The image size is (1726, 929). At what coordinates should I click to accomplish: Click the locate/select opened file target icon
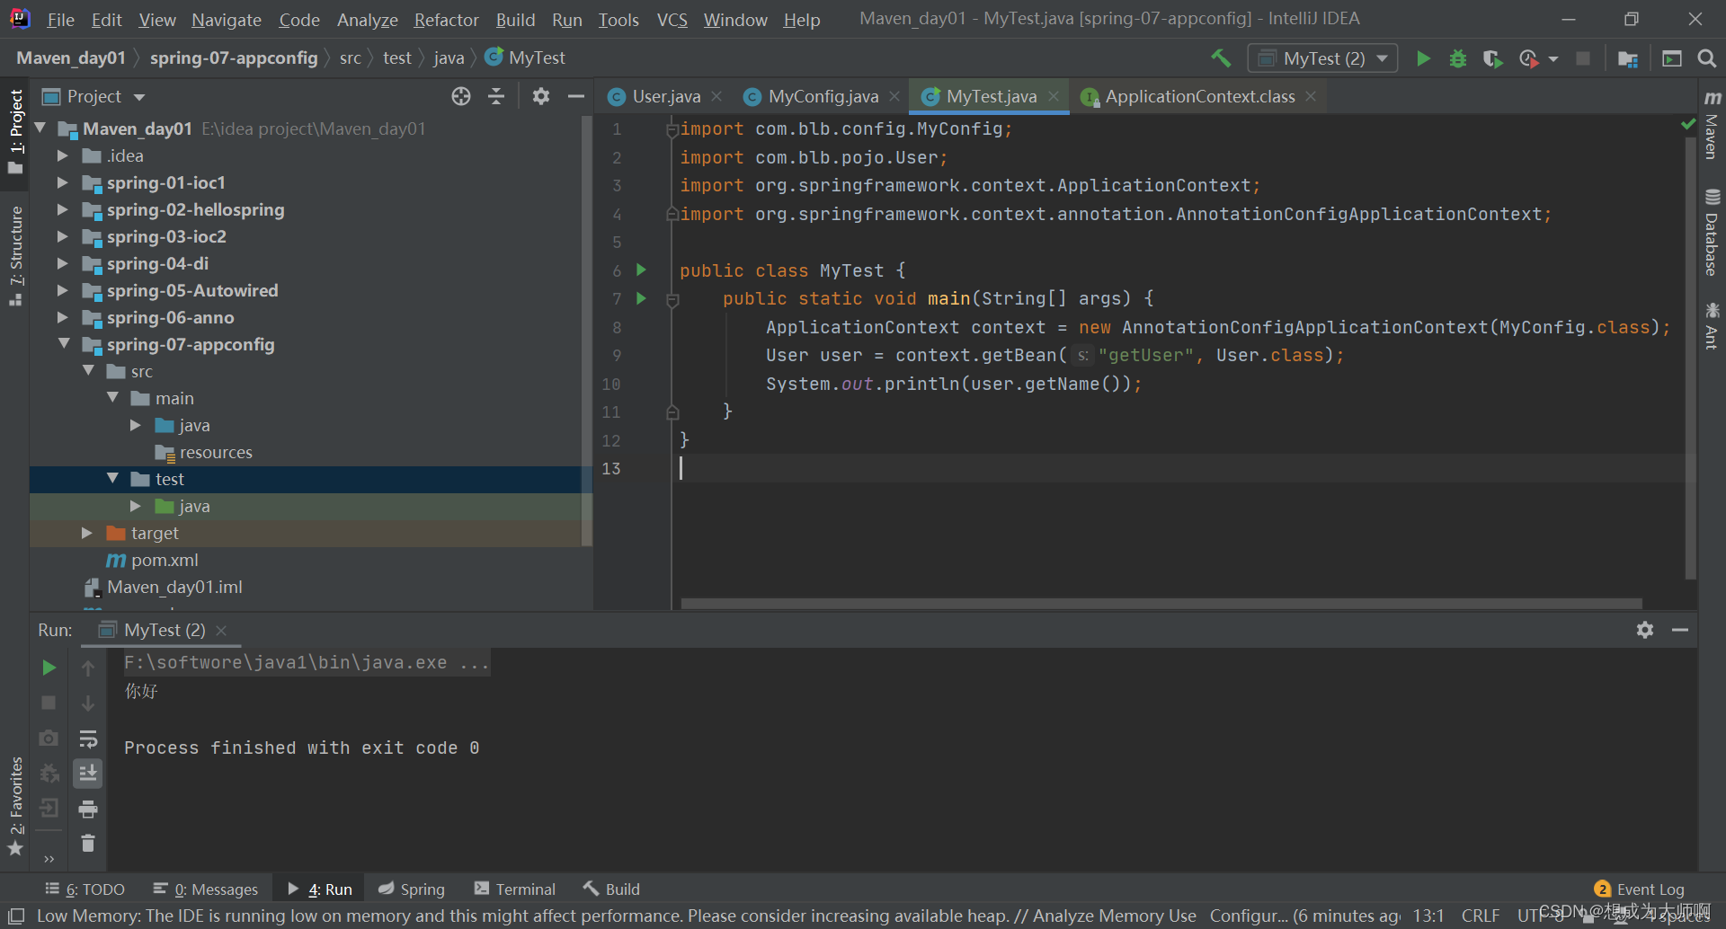[461, 96]
